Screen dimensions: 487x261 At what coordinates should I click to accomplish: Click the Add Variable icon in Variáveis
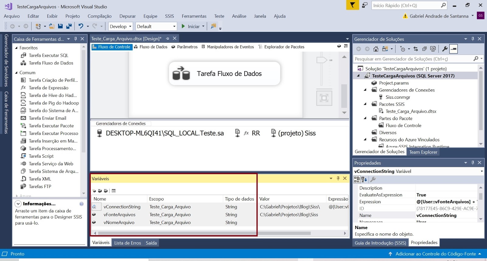click(94, 191)
